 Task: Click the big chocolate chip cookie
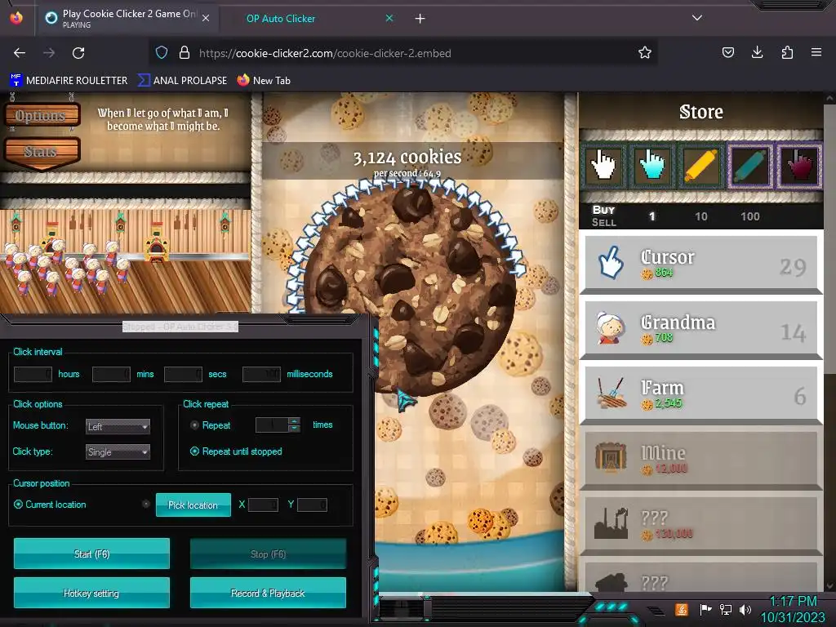pyautogui.click(x=410, y=291)
